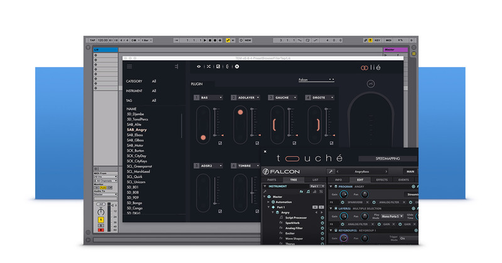Screen dimensions: 502x263
Task: Click the fx icon in Falcon tree toolbar
Action: pos(301,192)
